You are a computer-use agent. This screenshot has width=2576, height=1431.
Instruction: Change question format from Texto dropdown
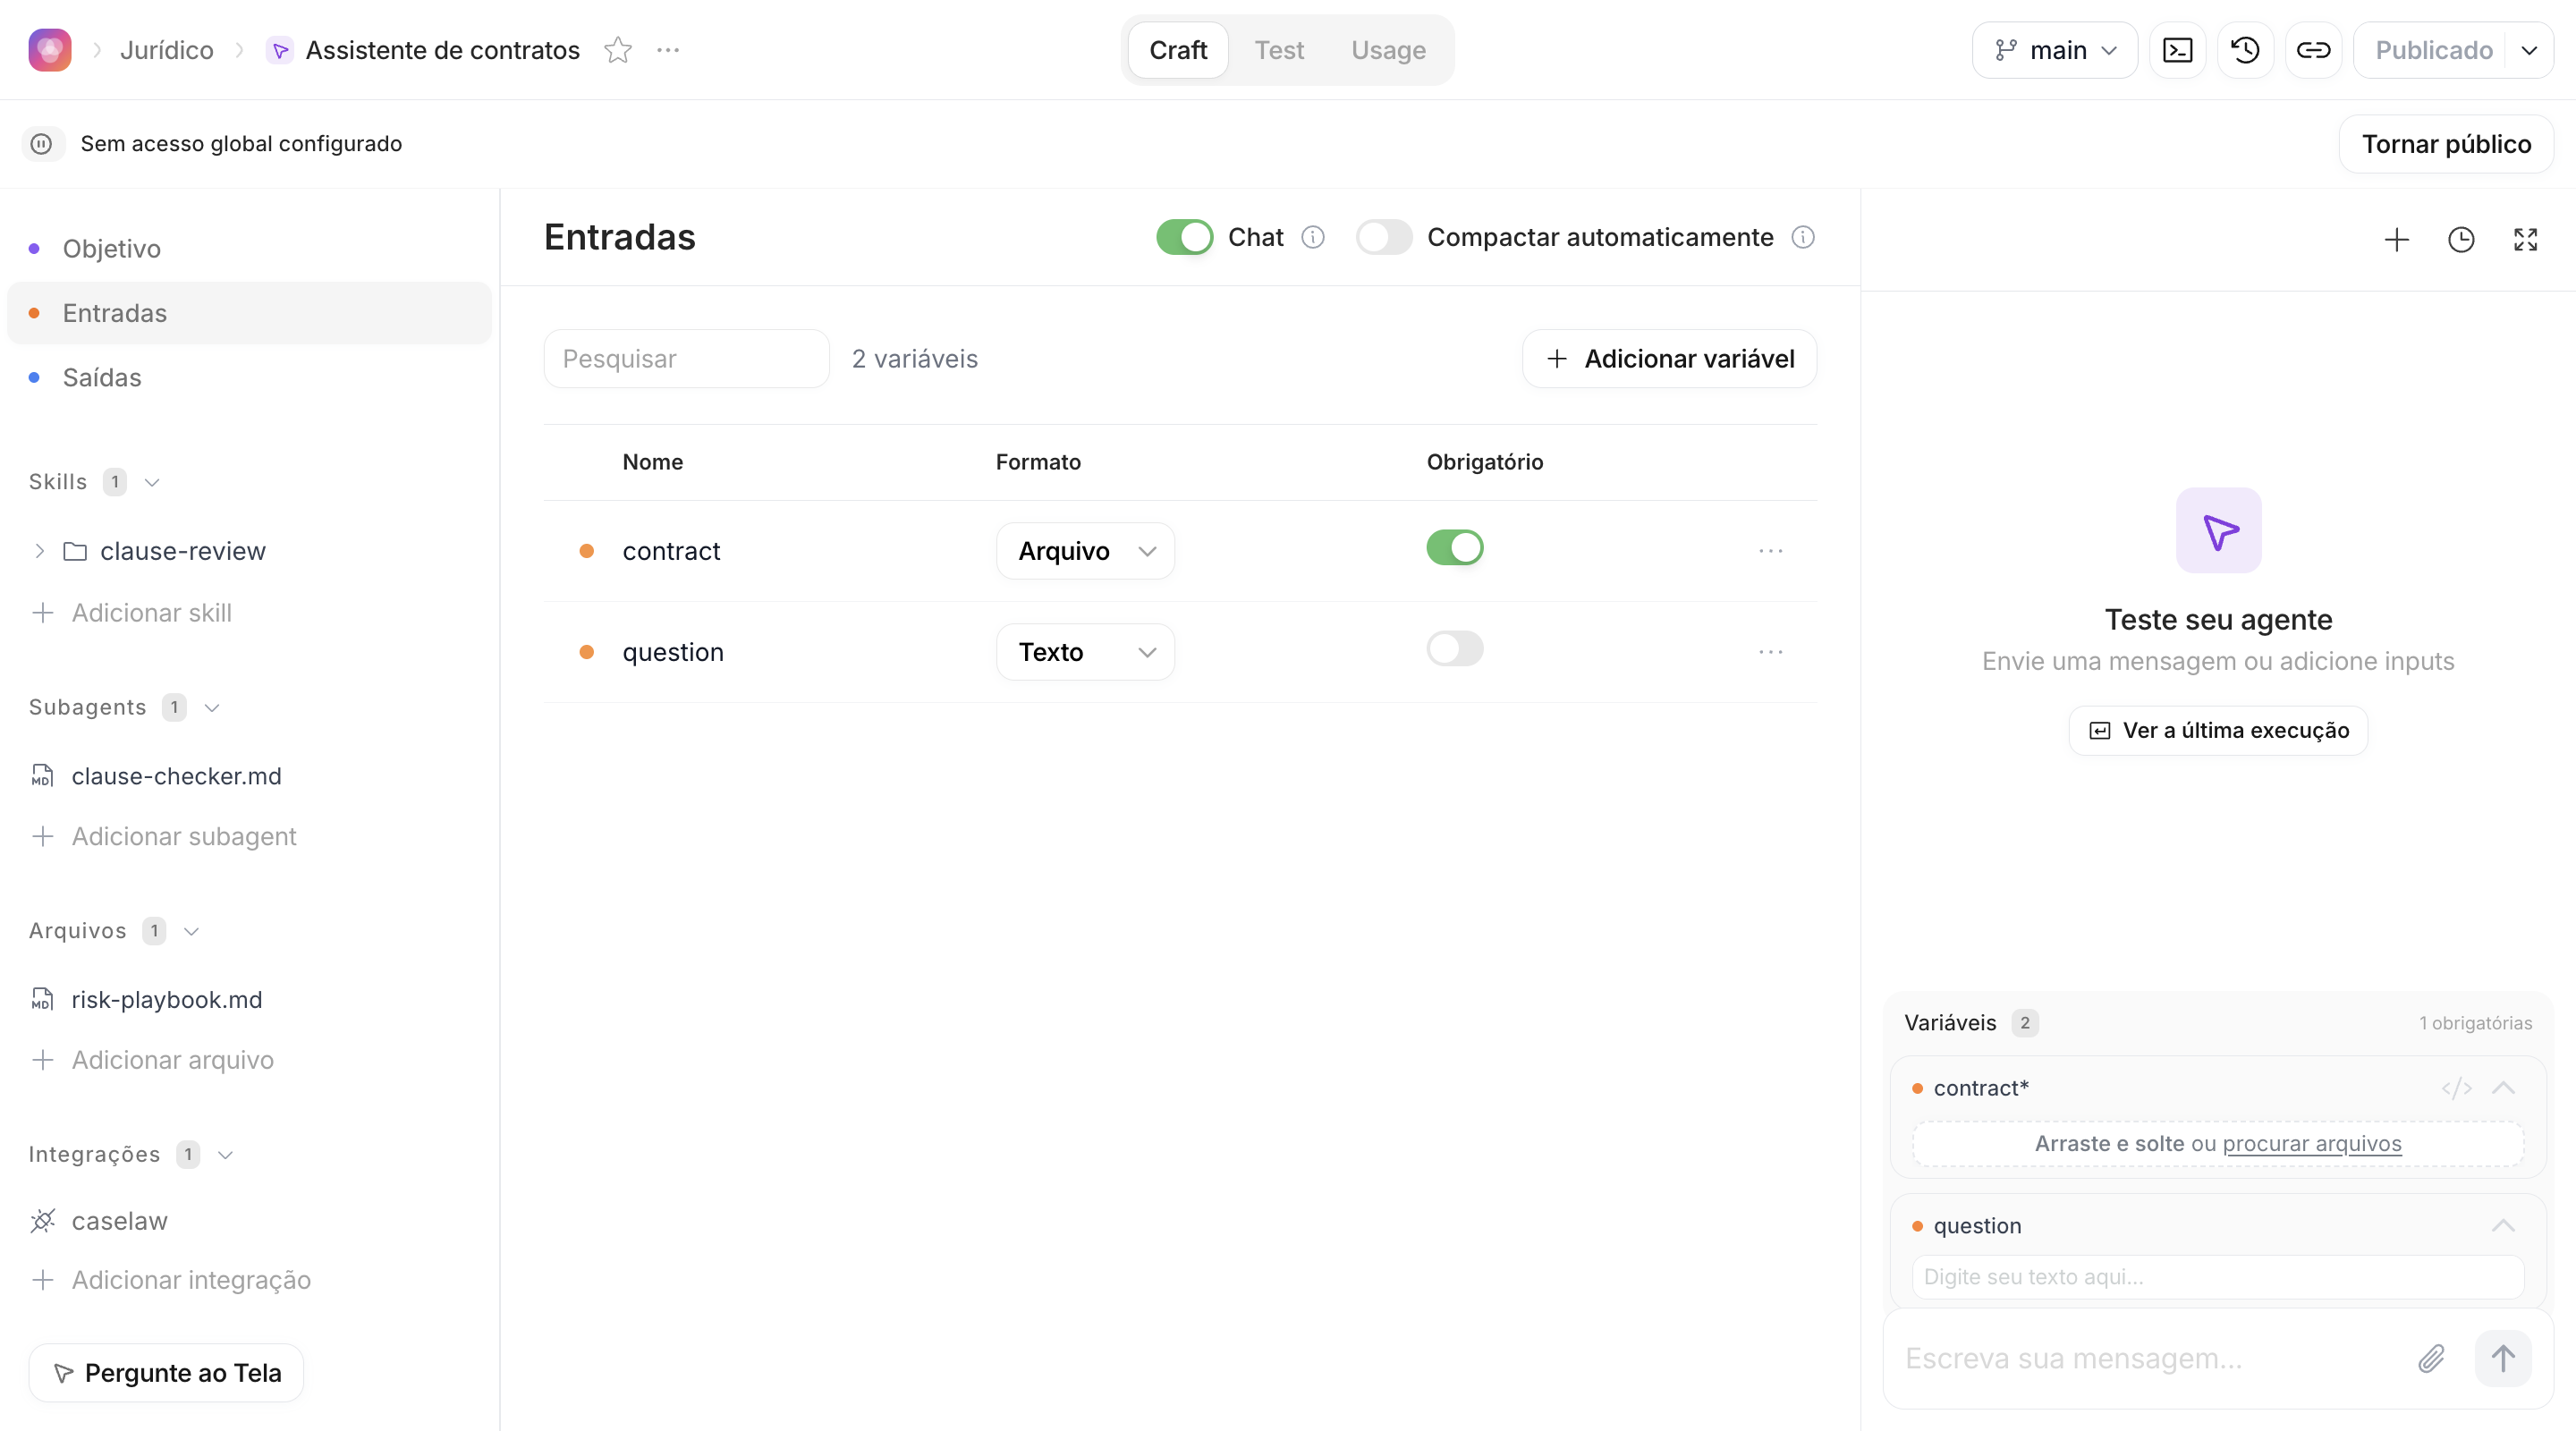[1085, 652]
